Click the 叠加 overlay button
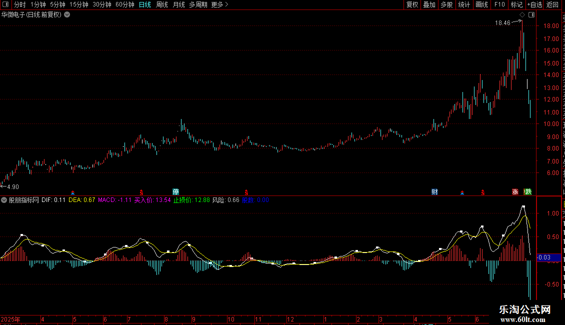The height and width of the screenshot is (325, 565). tap(429, 4)
